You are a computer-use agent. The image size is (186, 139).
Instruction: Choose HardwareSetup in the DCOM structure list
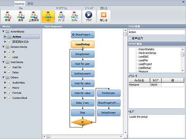point(147,53)
